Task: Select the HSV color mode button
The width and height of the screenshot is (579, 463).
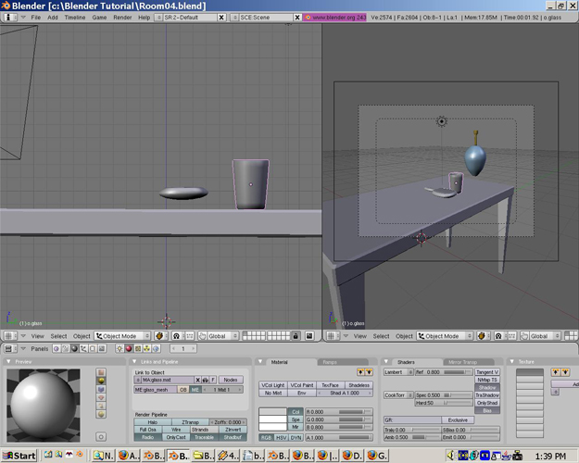Action: click(x=281, y=437)
